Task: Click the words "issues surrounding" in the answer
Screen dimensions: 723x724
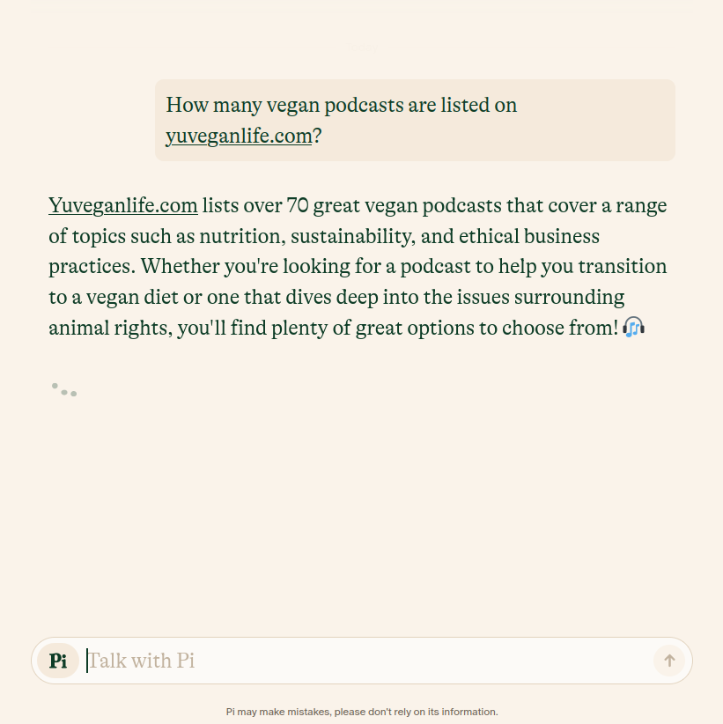Action: click(541, 298)
